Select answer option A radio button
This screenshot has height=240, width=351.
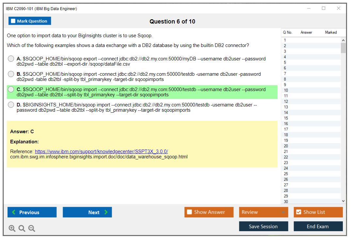(x=11, y=59)
